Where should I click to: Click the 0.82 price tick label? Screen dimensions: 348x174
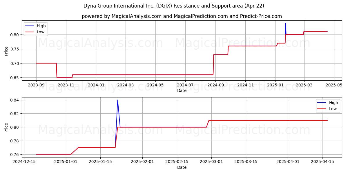click(x=15, y=114)
